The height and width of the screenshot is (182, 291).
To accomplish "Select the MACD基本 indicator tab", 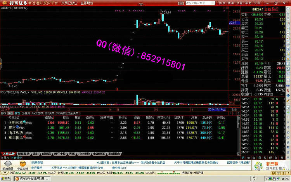I will (x=37, y=113).
